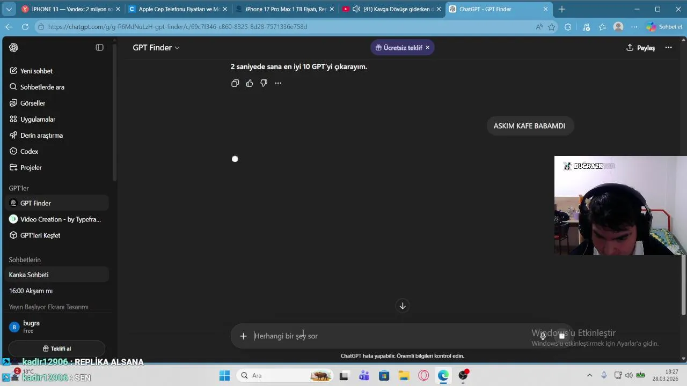Open Uygulamalar in the sidebar
This screenshot has height=386, width=687.
point(56,119)
